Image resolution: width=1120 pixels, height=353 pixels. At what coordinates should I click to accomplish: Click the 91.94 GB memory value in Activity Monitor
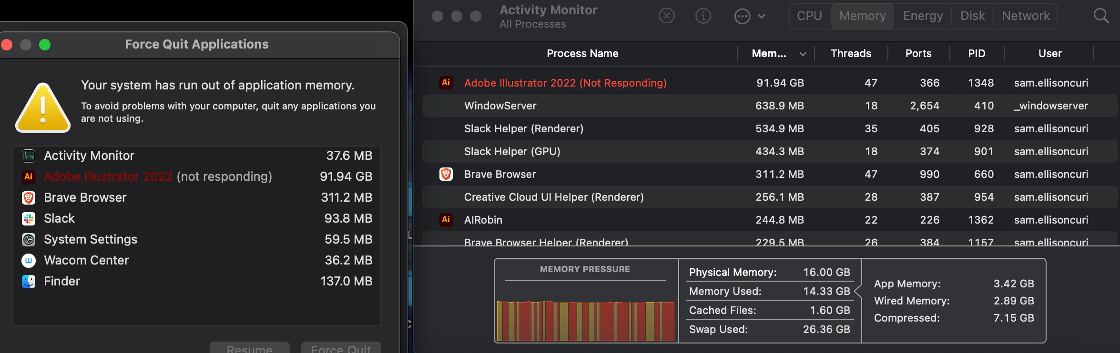click(x=780, y=83)
